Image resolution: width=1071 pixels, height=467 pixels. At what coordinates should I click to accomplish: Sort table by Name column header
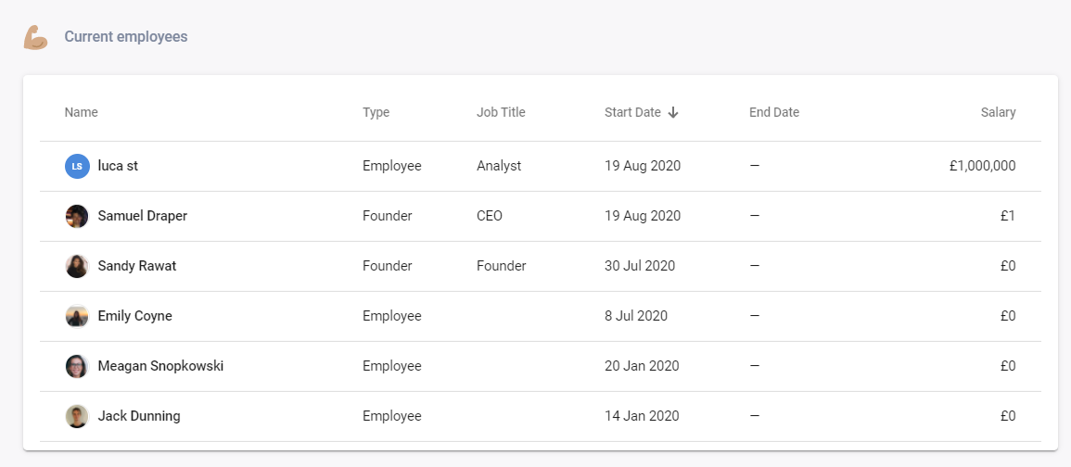[x=81, y=112]
